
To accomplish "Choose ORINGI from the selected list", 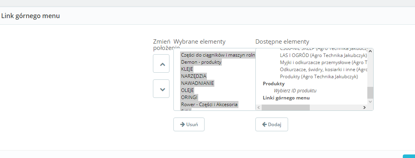I will click(190, 97).
